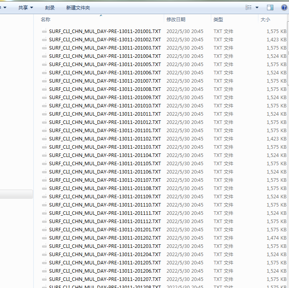Click the 1,524 KB size of 201111.TXT

click(276, 213)
